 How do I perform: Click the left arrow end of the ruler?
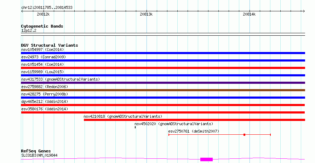[22, 11]
